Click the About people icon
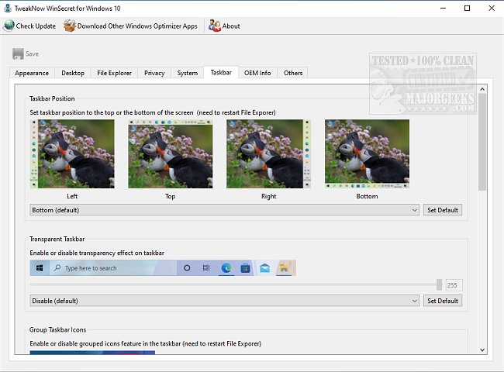 [x=214, y=26]
